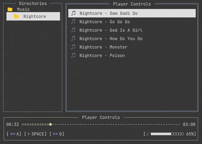Click the elapsed time 00:32

pos(12,124)
